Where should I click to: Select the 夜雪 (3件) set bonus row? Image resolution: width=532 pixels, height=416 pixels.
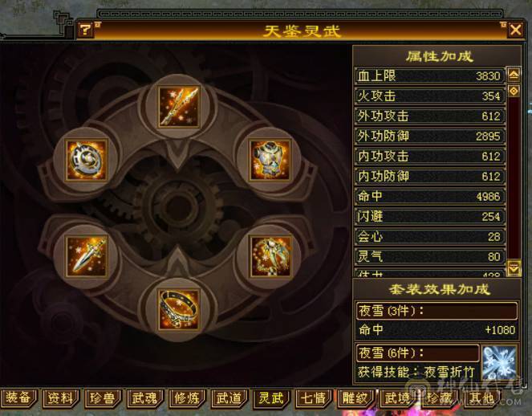point(437,310)
